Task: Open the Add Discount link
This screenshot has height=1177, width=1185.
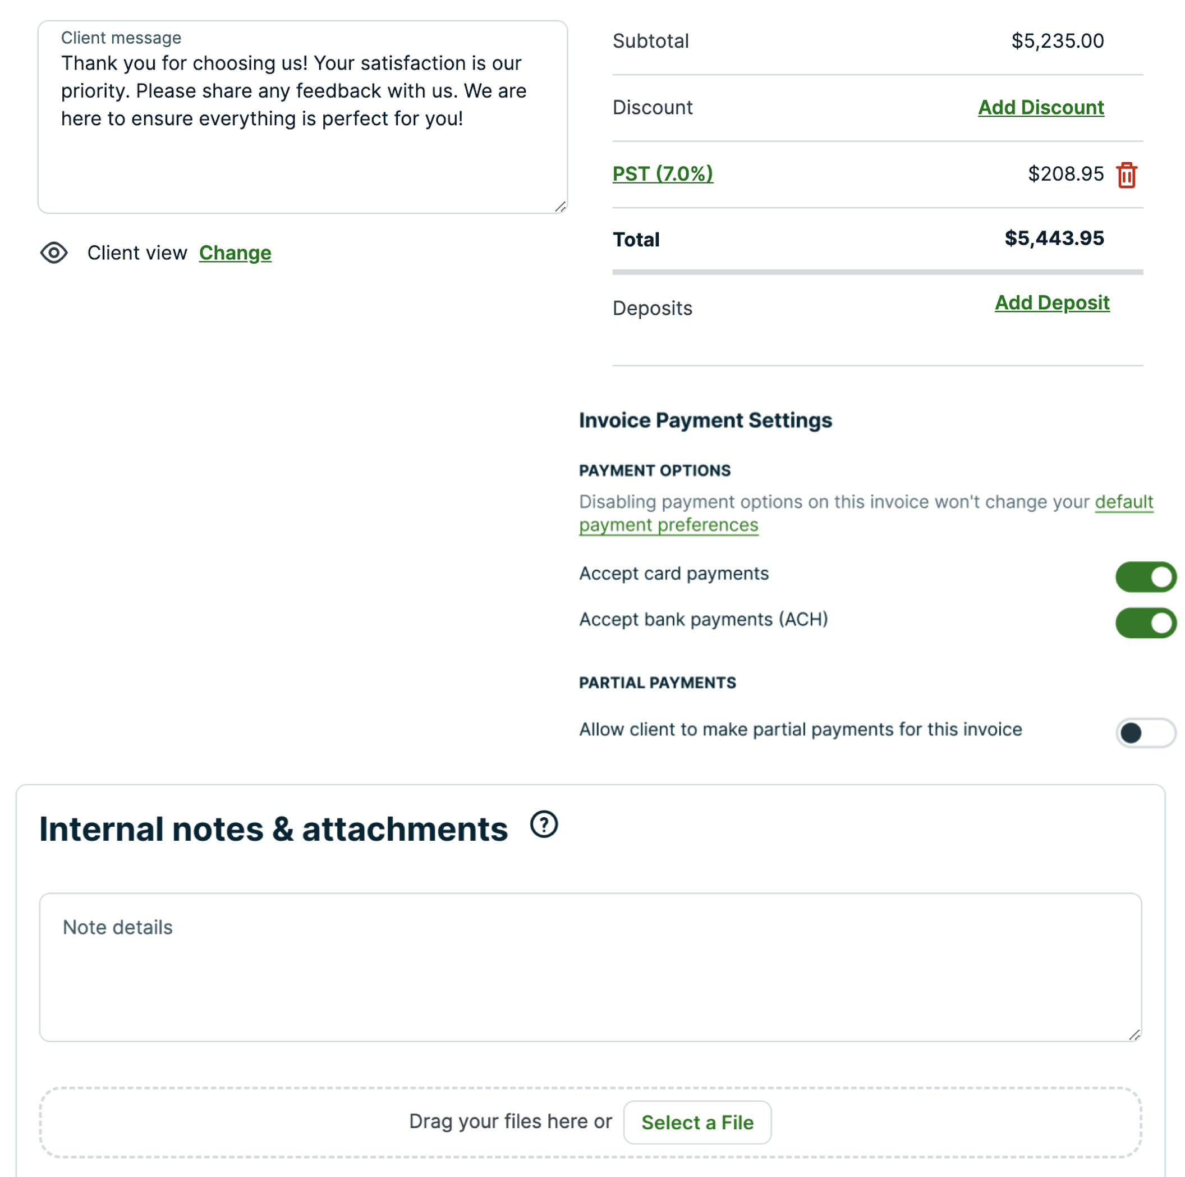Action: tap(1040, 107)
